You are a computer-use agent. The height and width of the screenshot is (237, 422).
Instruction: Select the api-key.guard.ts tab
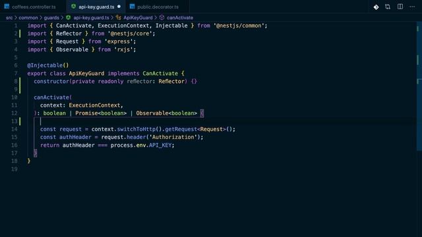tap(96, 7)
